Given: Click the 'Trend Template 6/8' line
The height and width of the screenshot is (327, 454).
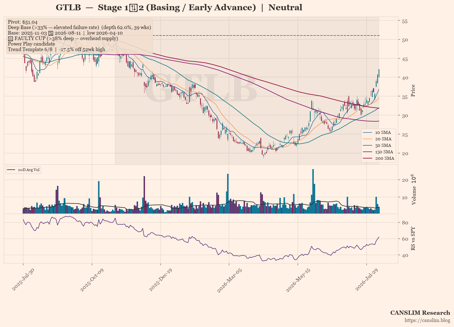Looking at the screenshot, I should point(56,49).
